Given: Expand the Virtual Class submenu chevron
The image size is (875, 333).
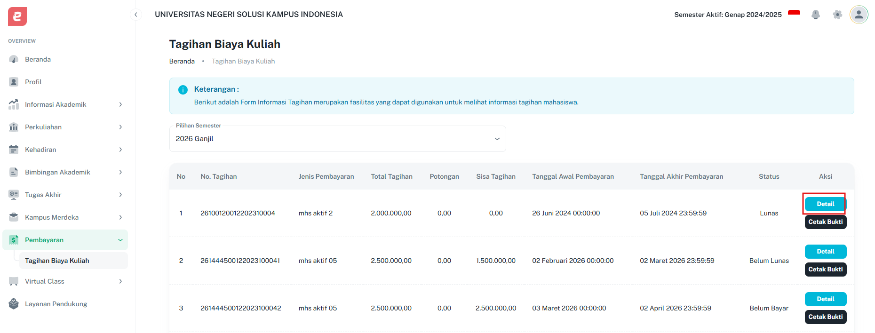Looking at the screenshot, I should (120, 281).
